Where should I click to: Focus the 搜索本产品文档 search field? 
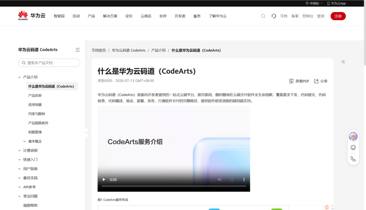click(x=49, y=63)
